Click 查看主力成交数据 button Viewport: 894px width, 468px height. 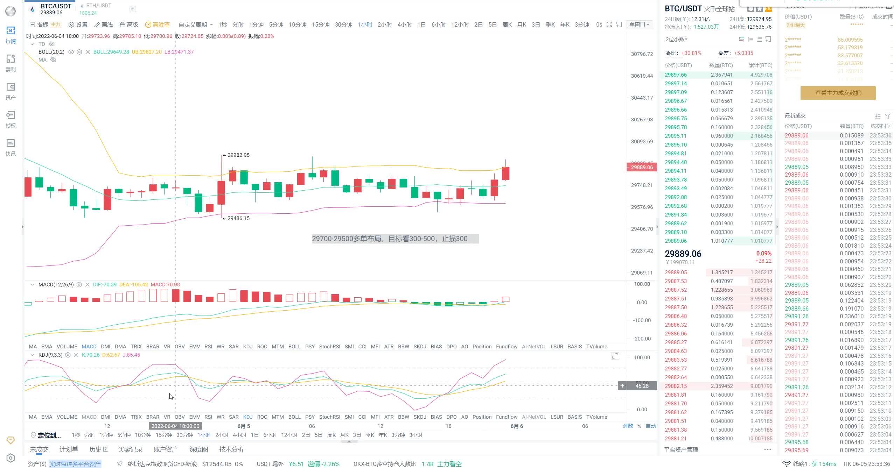[x=838, y=93]
